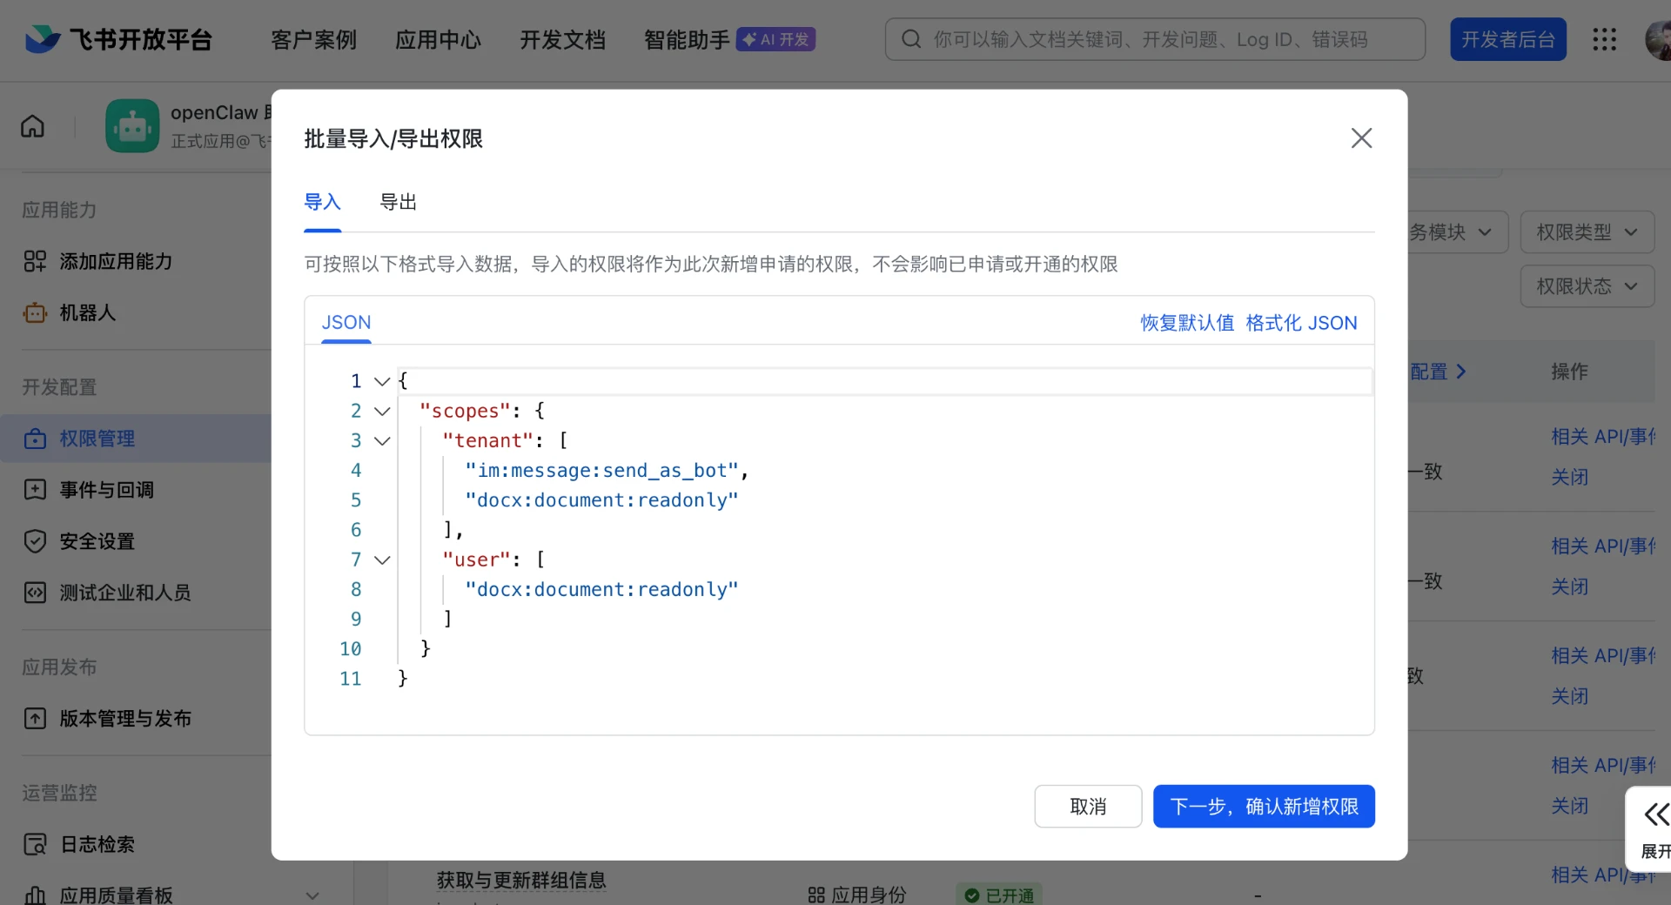The image size is (1671, 905).
Task: Open the 权限类型 permission type dropdown
Action: (1587, 232)
